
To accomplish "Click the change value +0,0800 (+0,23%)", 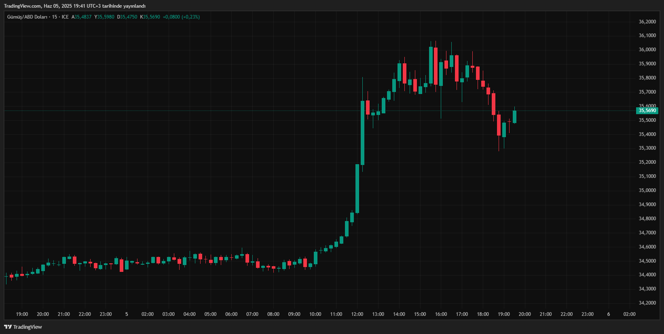I will 181,17.
